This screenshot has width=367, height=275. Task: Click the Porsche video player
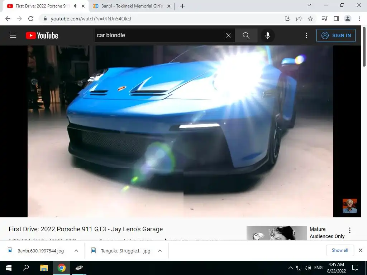point(181,131)
